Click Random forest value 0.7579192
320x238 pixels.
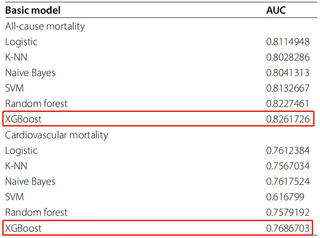coord(288,213)
